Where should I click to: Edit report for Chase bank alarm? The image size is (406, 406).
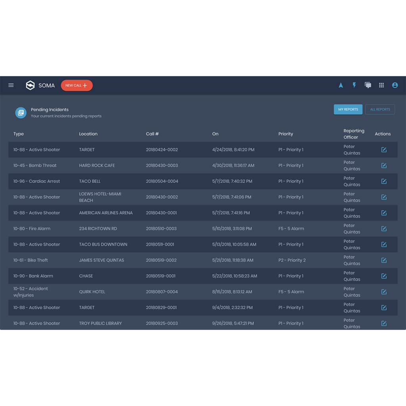point(384,276)
